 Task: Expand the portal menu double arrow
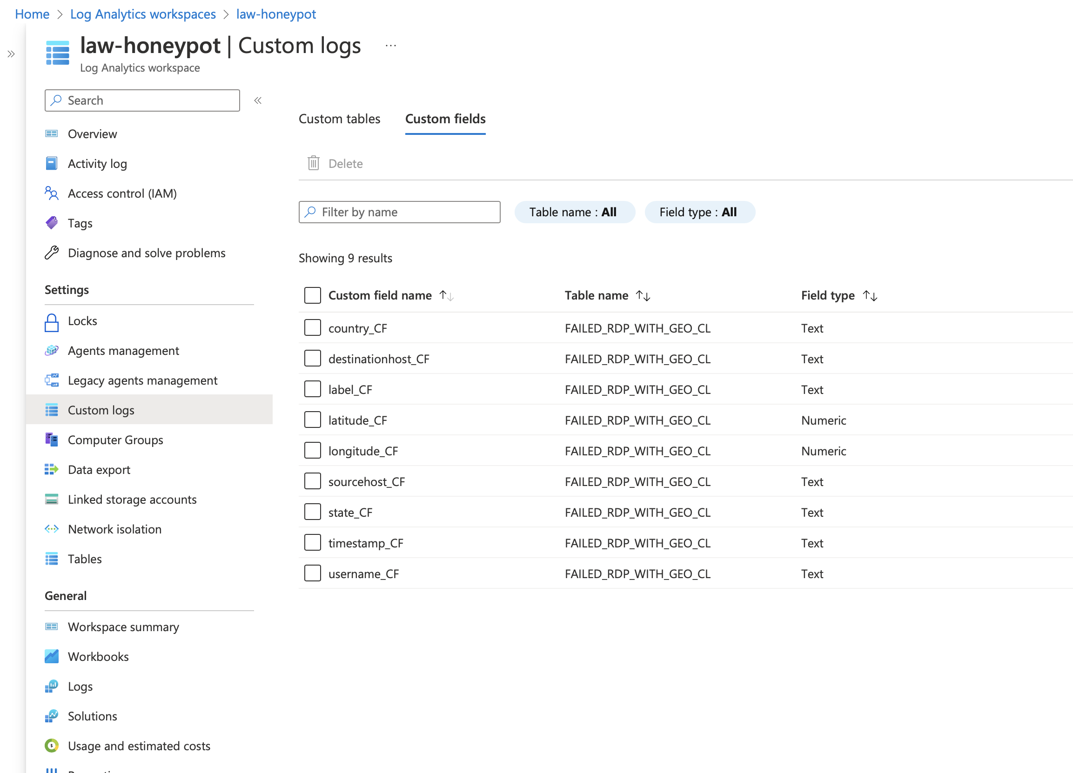click(x=11, y=54)
